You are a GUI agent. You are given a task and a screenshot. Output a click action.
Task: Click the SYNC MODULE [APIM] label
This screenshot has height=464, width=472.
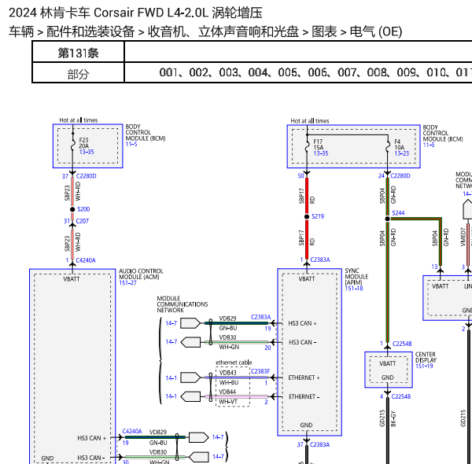[x=356, y=277]
